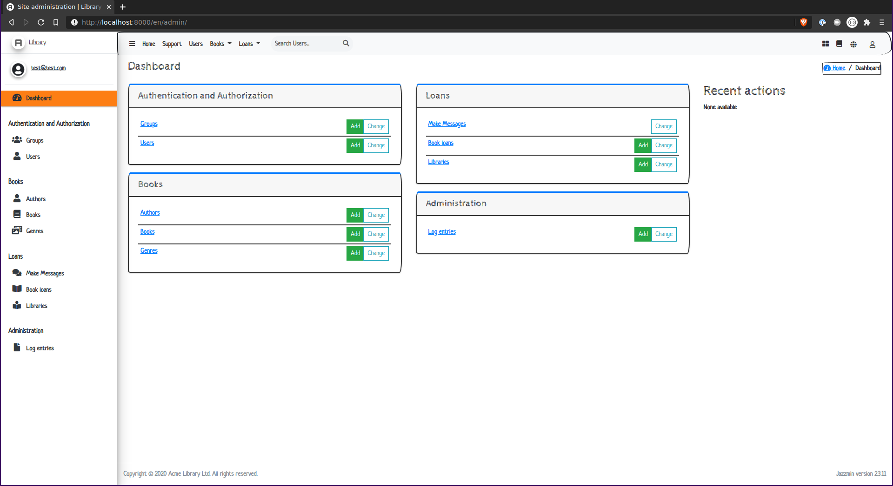Screen dimensions: 893x486
Task: Click Home breadcrumb link
Action: click(x=834, y=68)
